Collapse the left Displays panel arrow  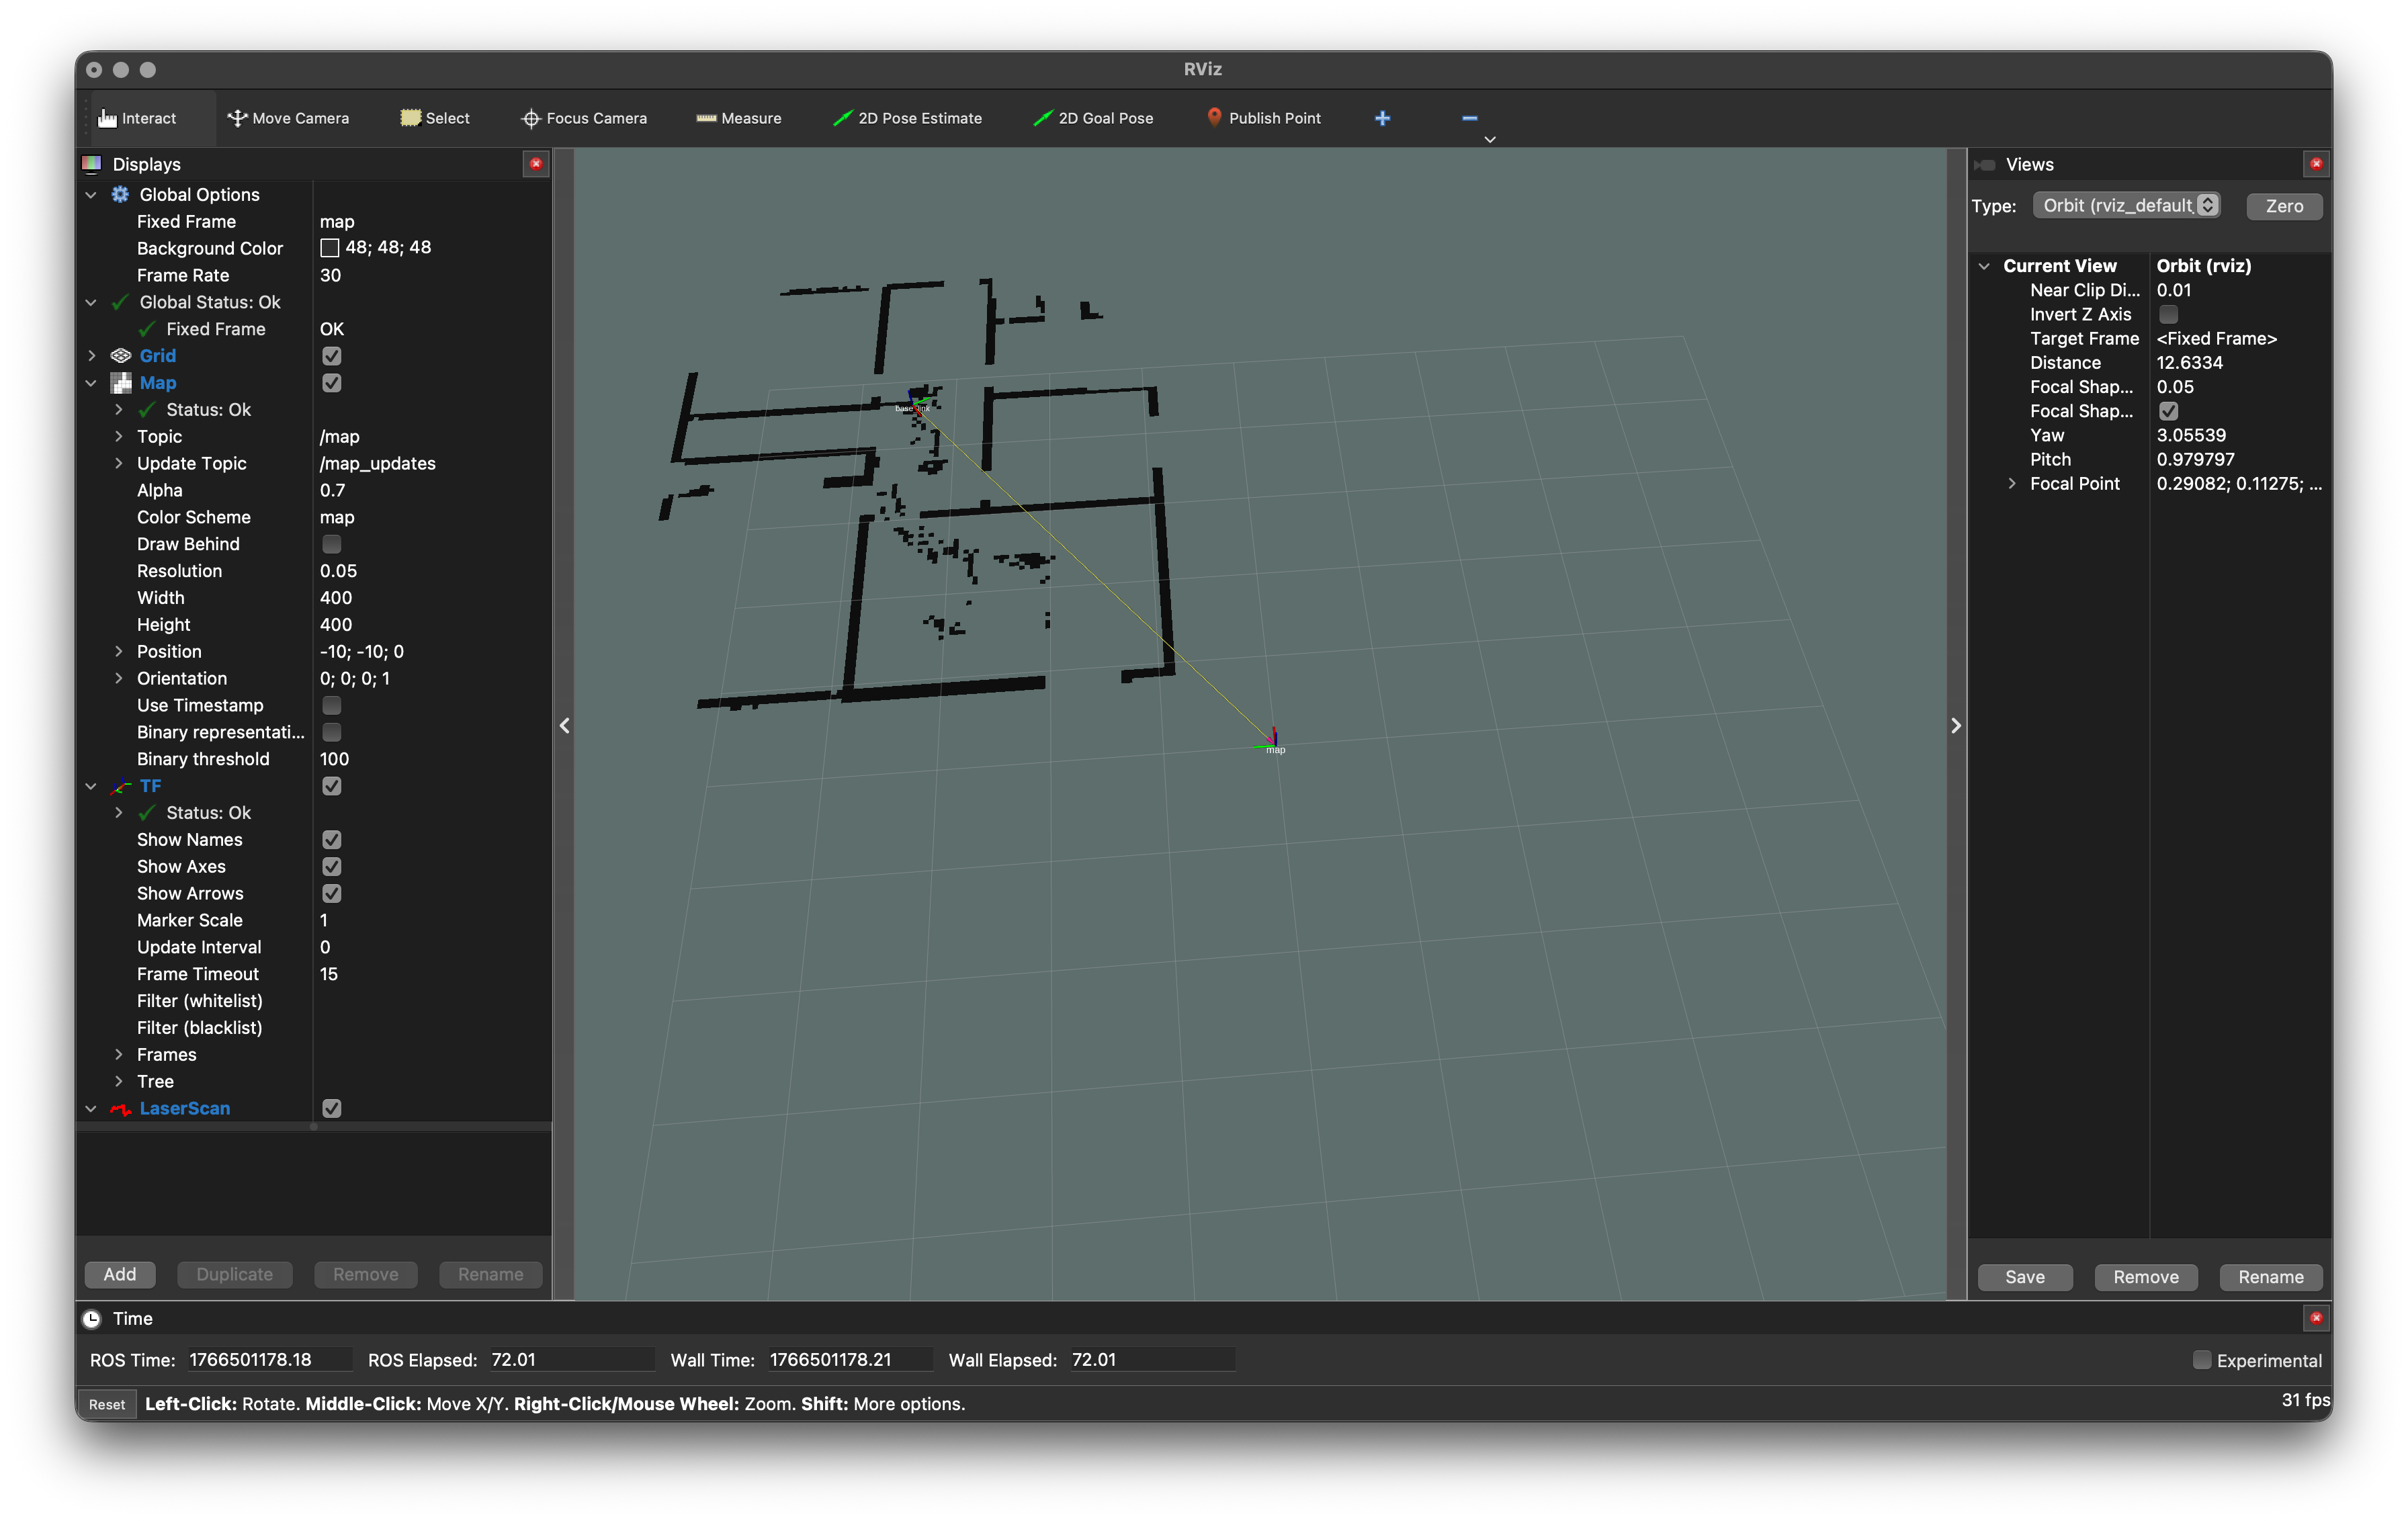click(x=564, y=725)
